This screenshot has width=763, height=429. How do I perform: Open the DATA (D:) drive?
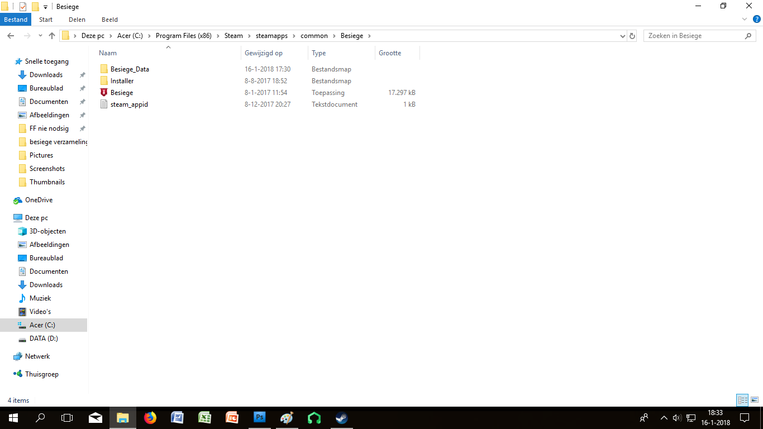tap(44, 339)
